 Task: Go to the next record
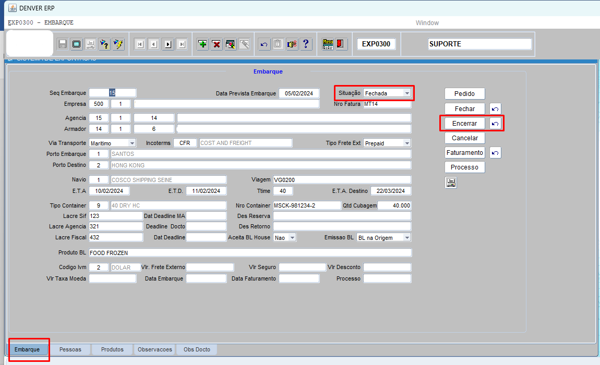pyautogui.click(x=168, y=44)
